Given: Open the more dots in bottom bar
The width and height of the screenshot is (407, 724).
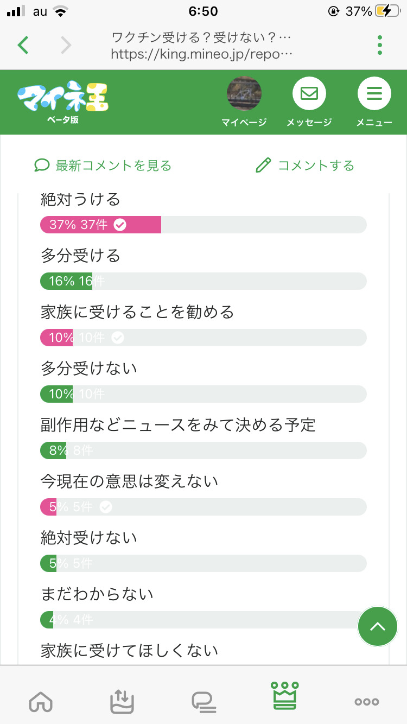Looking at the screenshot, I should pyautogui.click(x=366, y=701).
